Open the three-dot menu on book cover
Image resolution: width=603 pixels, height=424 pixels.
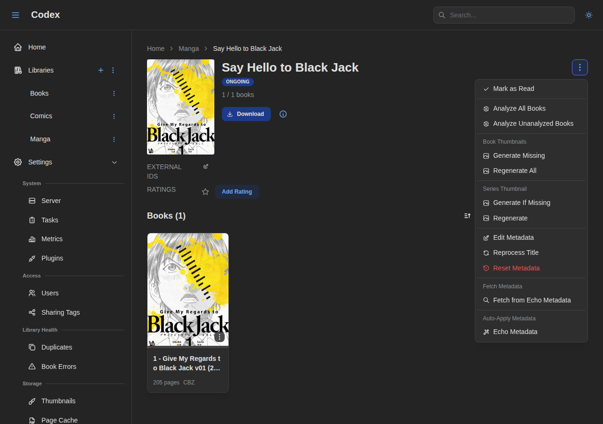point(219,337)
